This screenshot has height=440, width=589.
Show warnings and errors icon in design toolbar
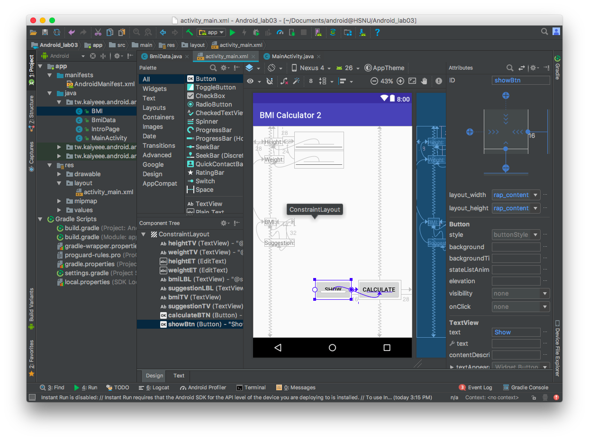[439, 81]
